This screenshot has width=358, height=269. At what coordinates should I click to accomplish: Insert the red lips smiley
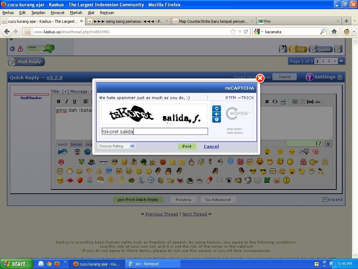click(70, 180)
